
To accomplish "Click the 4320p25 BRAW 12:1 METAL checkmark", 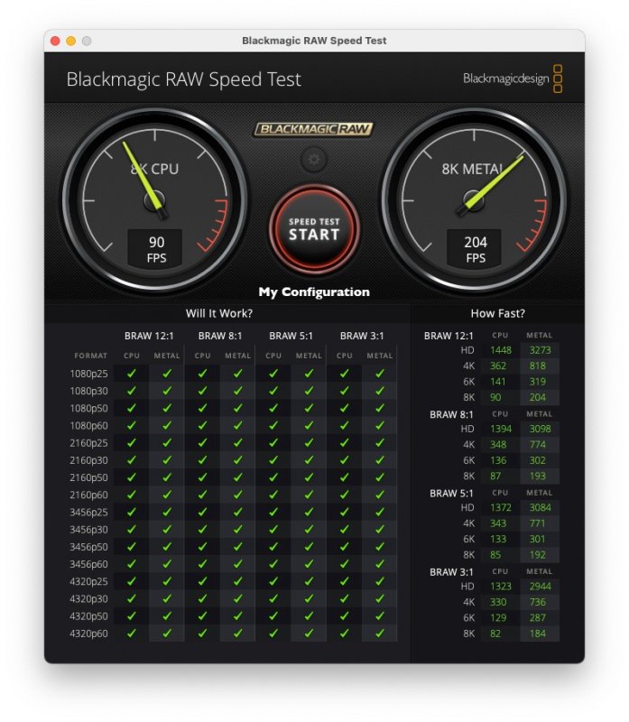I will point(167,581).
